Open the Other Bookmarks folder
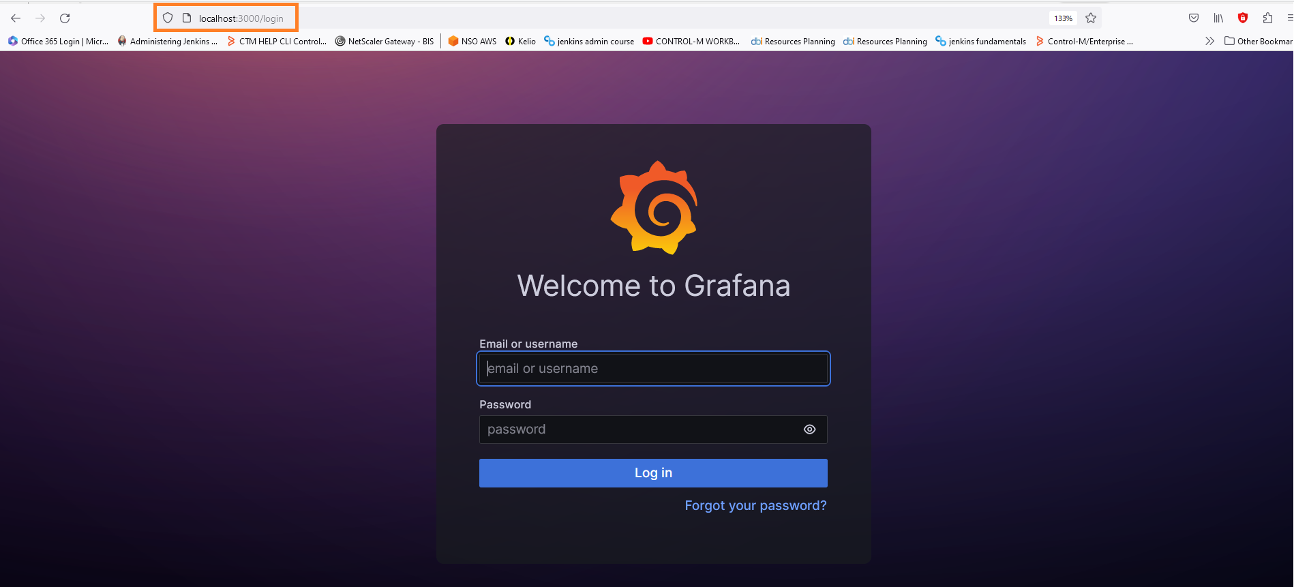The width and height of the screenshot is (1294, 587). pos(1259,42)
